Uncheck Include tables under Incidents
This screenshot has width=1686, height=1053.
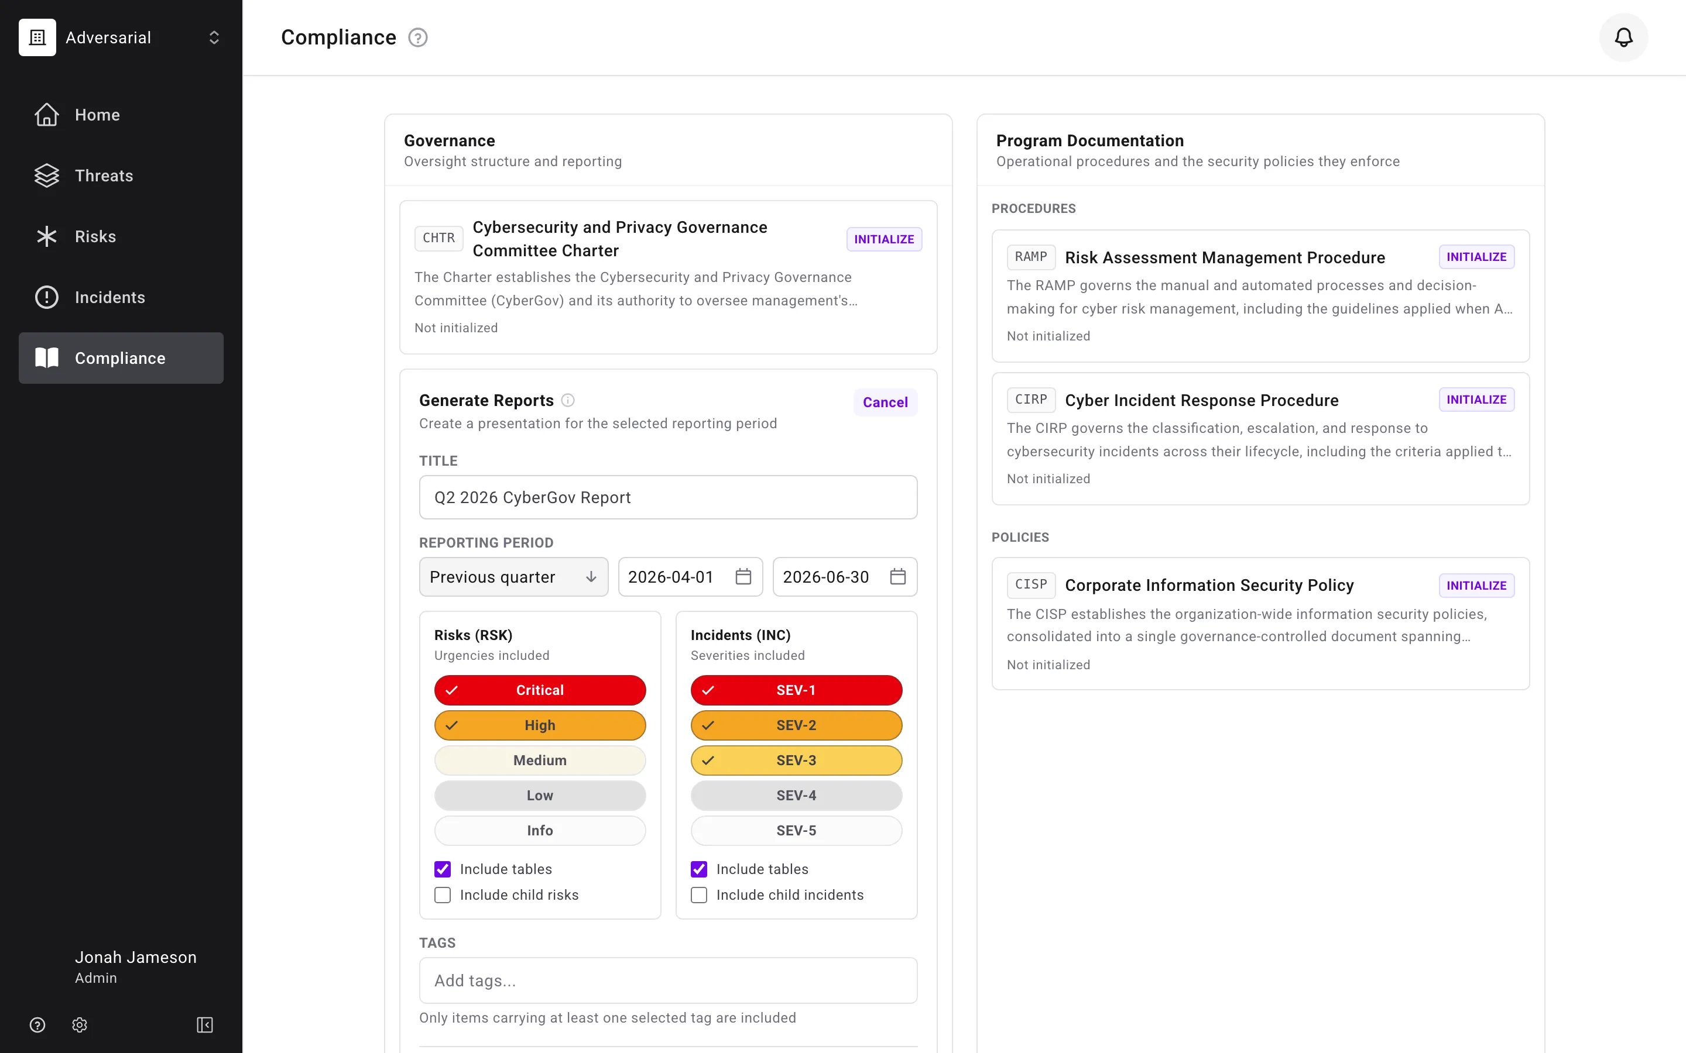[699, 869]
